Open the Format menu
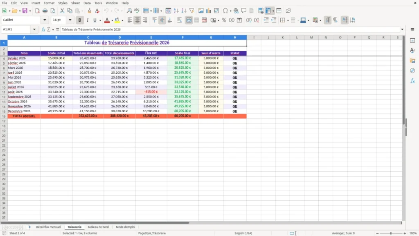This screenshot has width=419, height=236. (x=49, y=3)
